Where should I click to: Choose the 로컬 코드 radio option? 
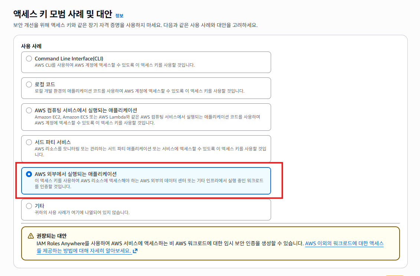29,84
